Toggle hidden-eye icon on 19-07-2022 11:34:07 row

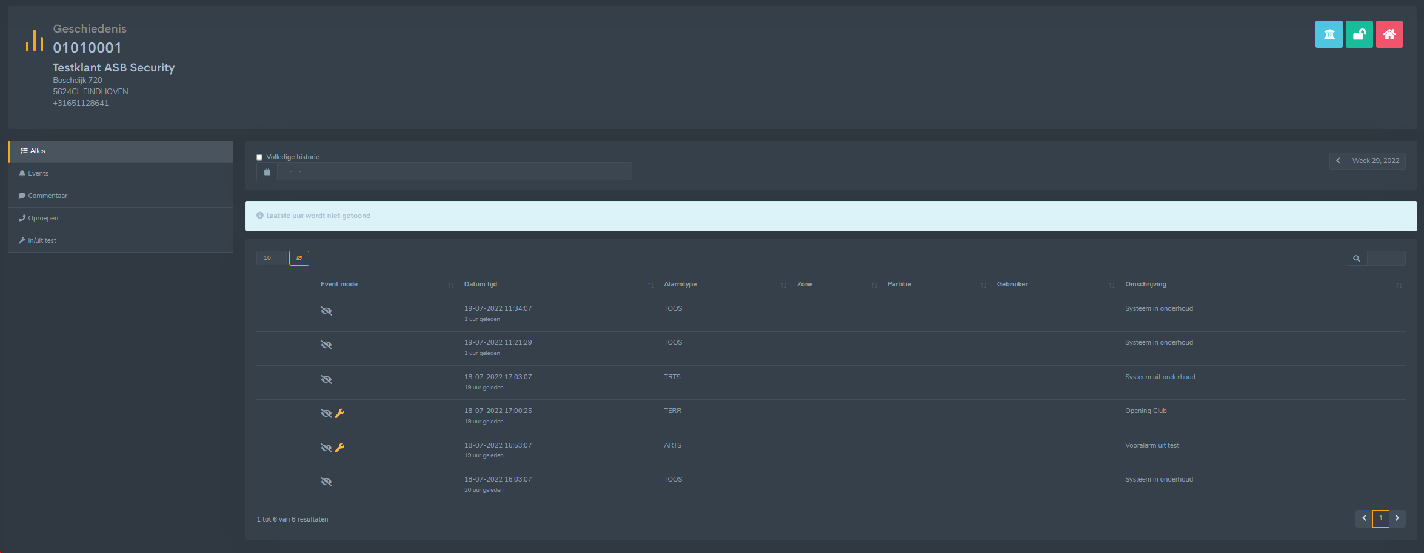coord(326,311)
